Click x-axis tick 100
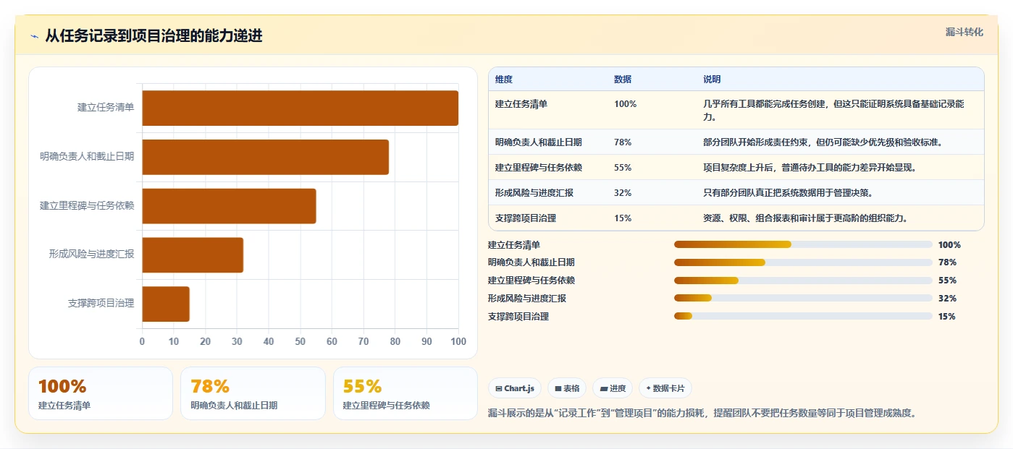 458,341
